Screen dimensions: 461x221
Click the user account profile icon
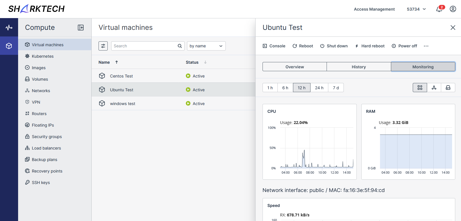(453, 9)
